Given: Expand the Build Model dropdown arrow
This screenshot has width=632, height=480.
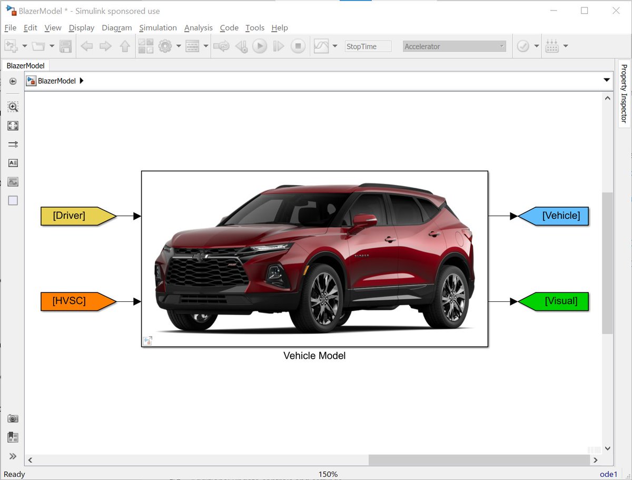Looking at the screenshot, I should pyautogui.click(x=566, y=46).
